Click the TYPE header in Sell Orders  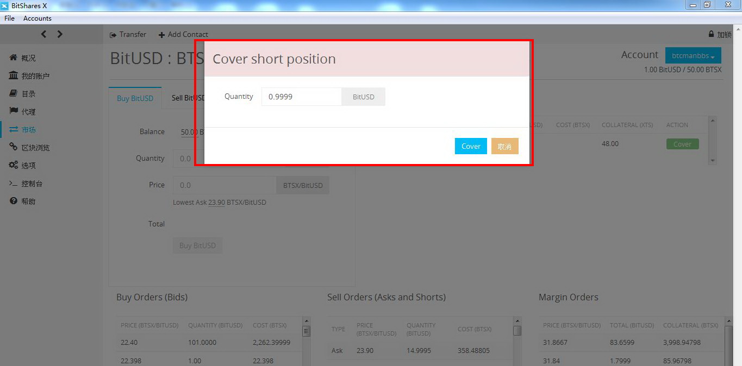(x=338, y=329)
